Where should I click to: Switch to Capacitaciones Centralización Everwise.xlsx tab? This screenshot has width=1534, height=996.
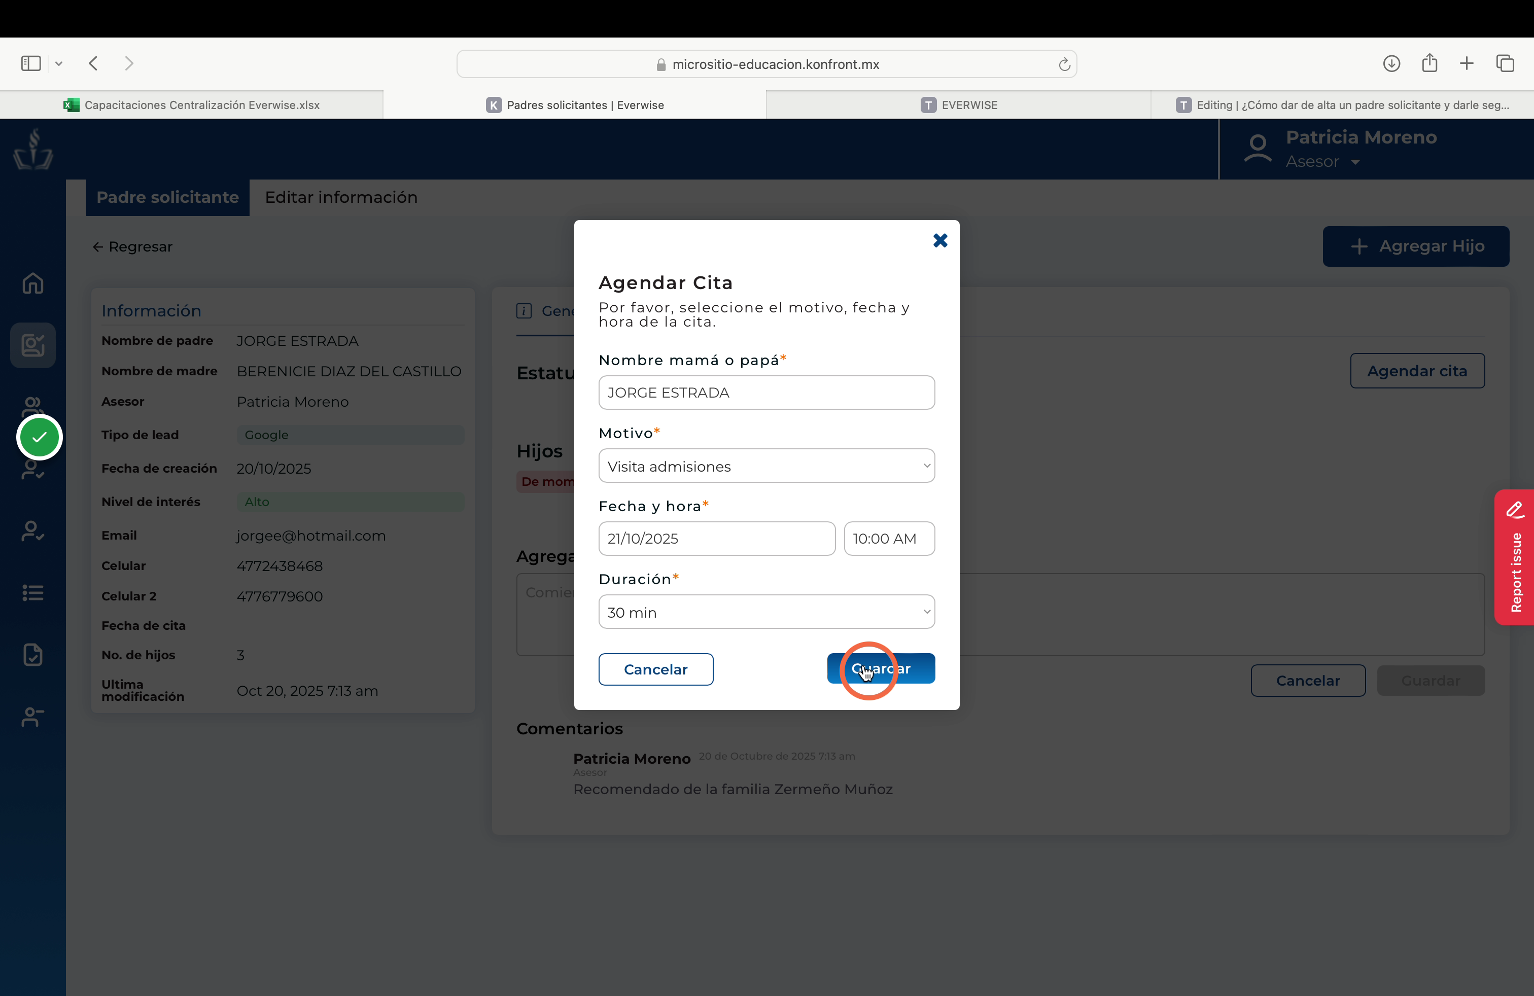[191, 105]
